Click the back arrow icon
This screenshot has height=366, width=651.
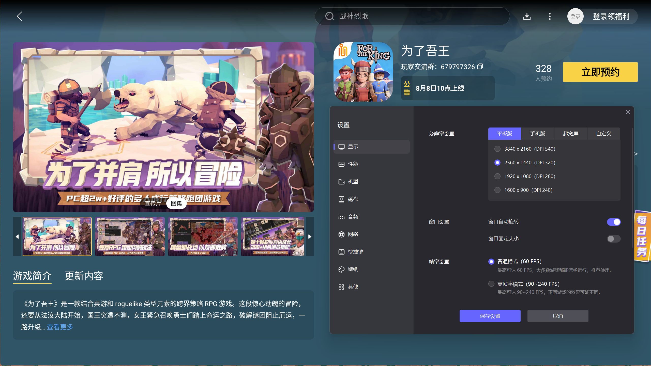tap(20, 16)
